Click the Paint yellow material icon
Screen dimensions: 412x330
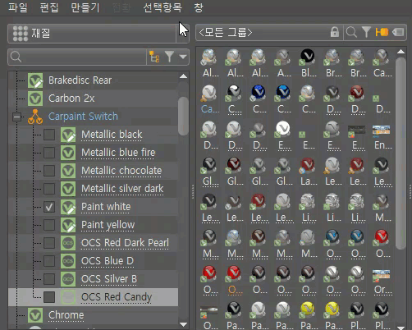tap(68, 225)
